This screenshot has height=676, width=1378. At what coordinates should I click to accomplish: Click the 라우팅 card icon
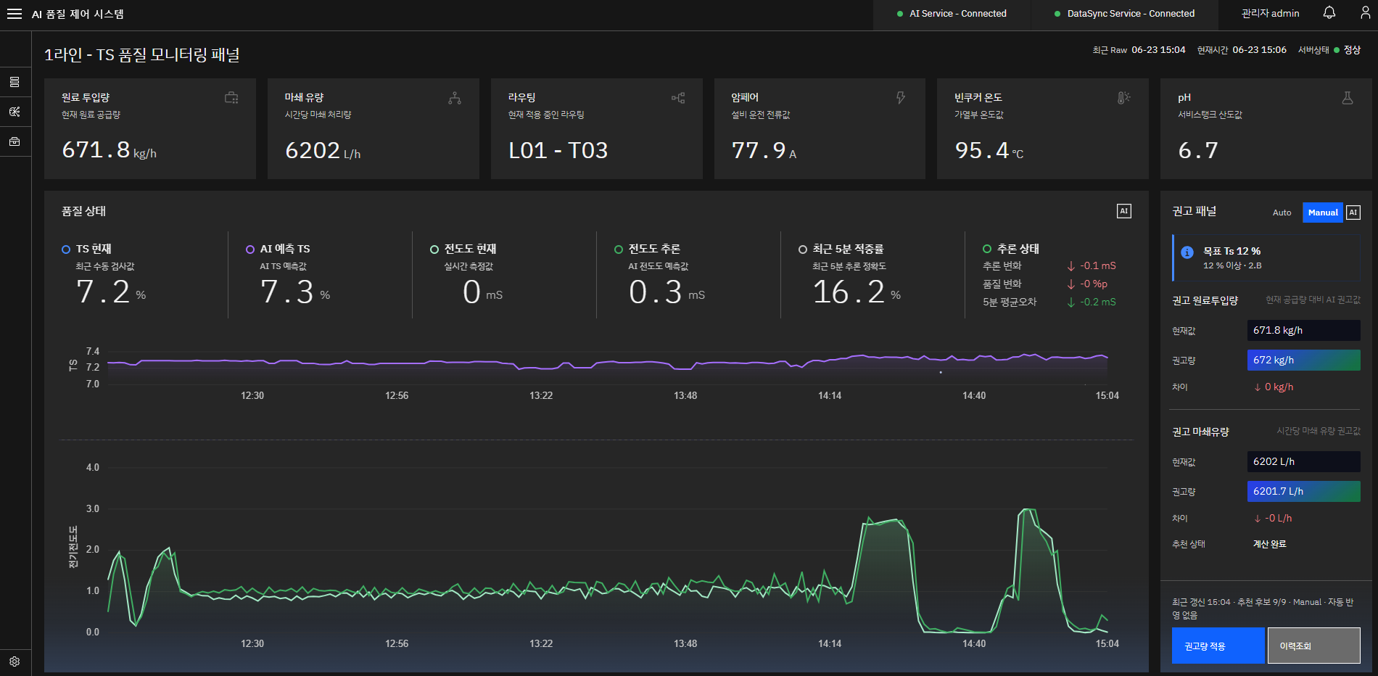pos(678,98)
